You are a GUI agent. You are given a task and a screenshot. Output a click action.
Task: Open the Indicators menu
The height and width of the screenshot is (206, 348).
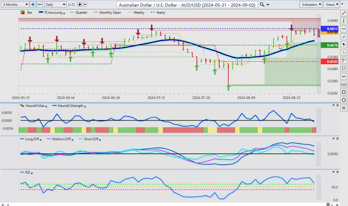(311, 5)
